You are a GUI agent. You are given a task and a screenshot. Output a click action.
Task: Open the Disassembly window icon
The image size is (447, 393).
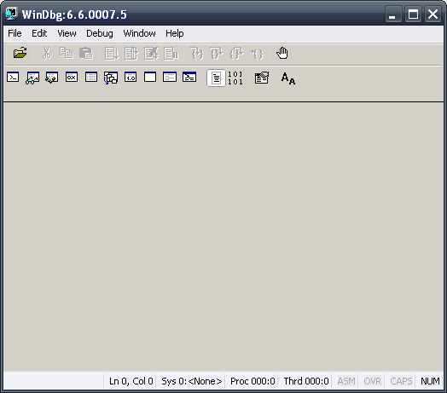[131, 78]
